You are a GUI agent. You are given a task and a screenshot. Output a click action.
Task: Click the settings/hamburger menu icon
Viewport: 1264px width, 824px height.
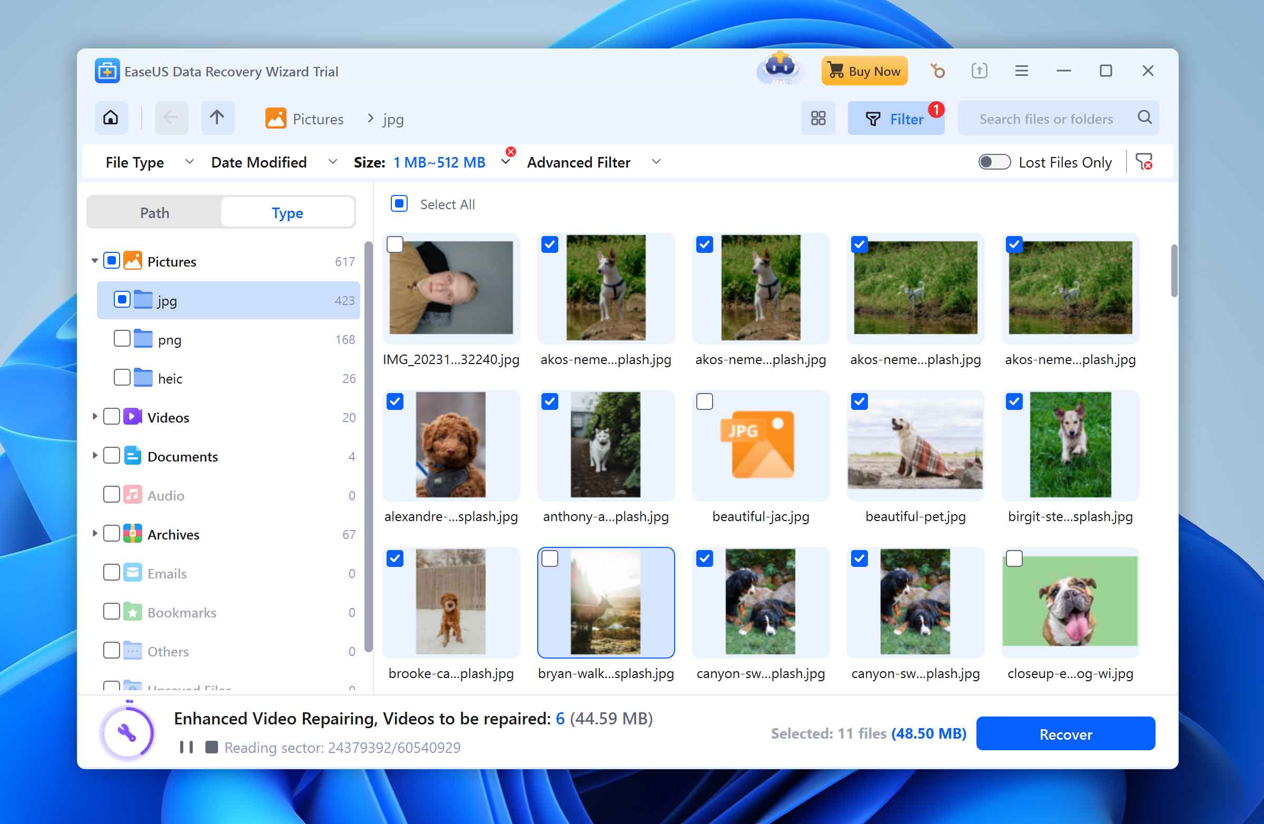coord(1022,71)
